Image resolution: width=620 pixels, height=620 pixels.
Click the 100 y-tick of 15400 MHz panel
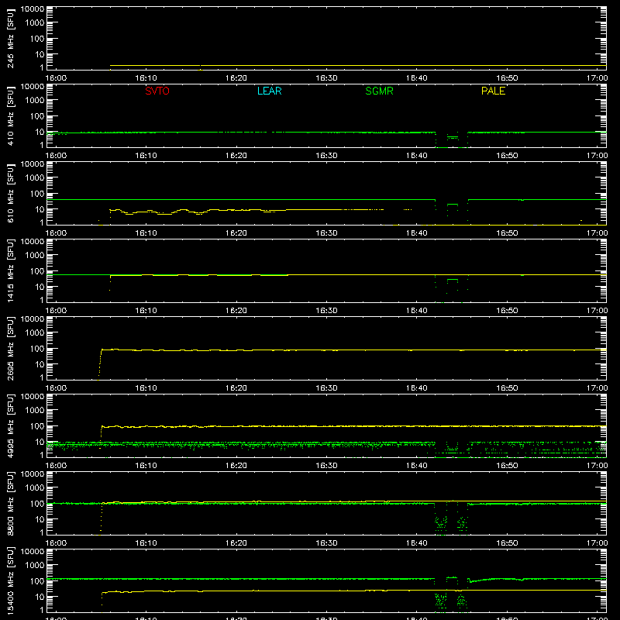(x=37, y=580)
